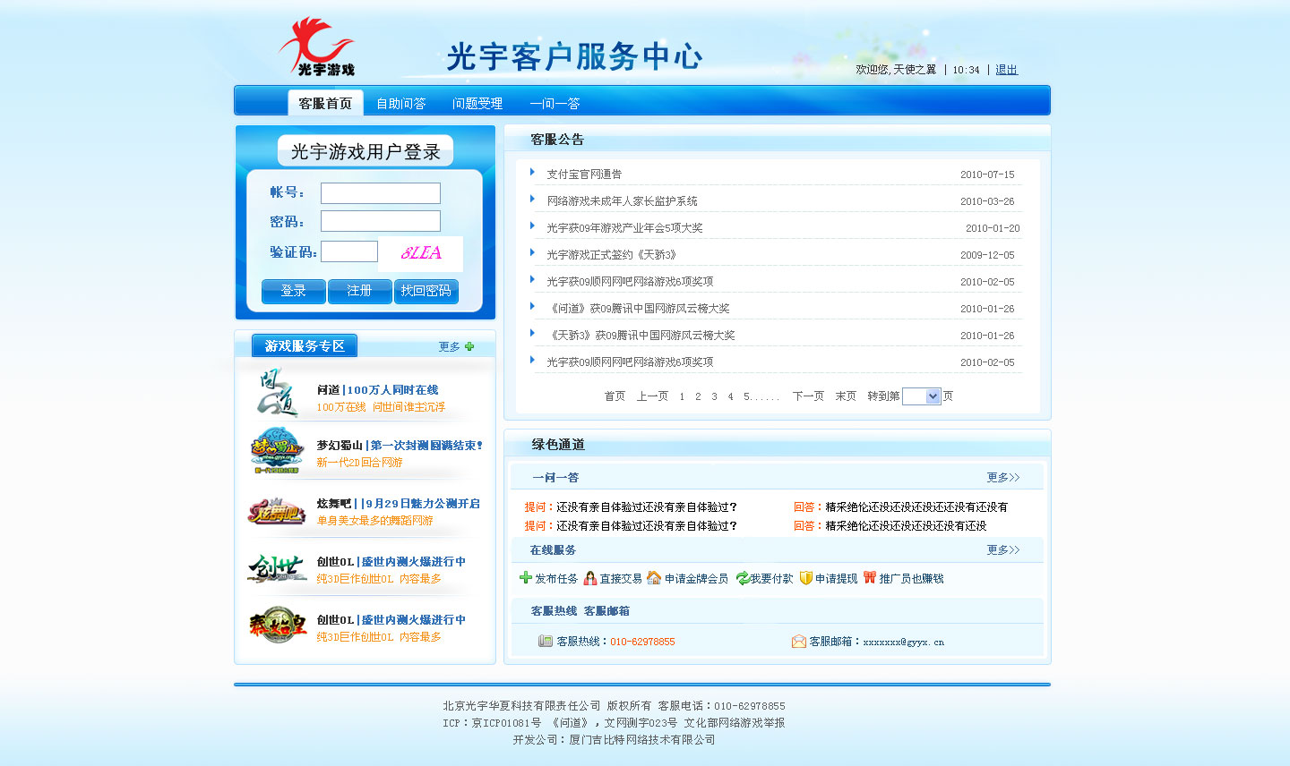Open the 一问一答 navigation tab
The height and width of the screenshot is (766, 1290).
tap(555, 104)
